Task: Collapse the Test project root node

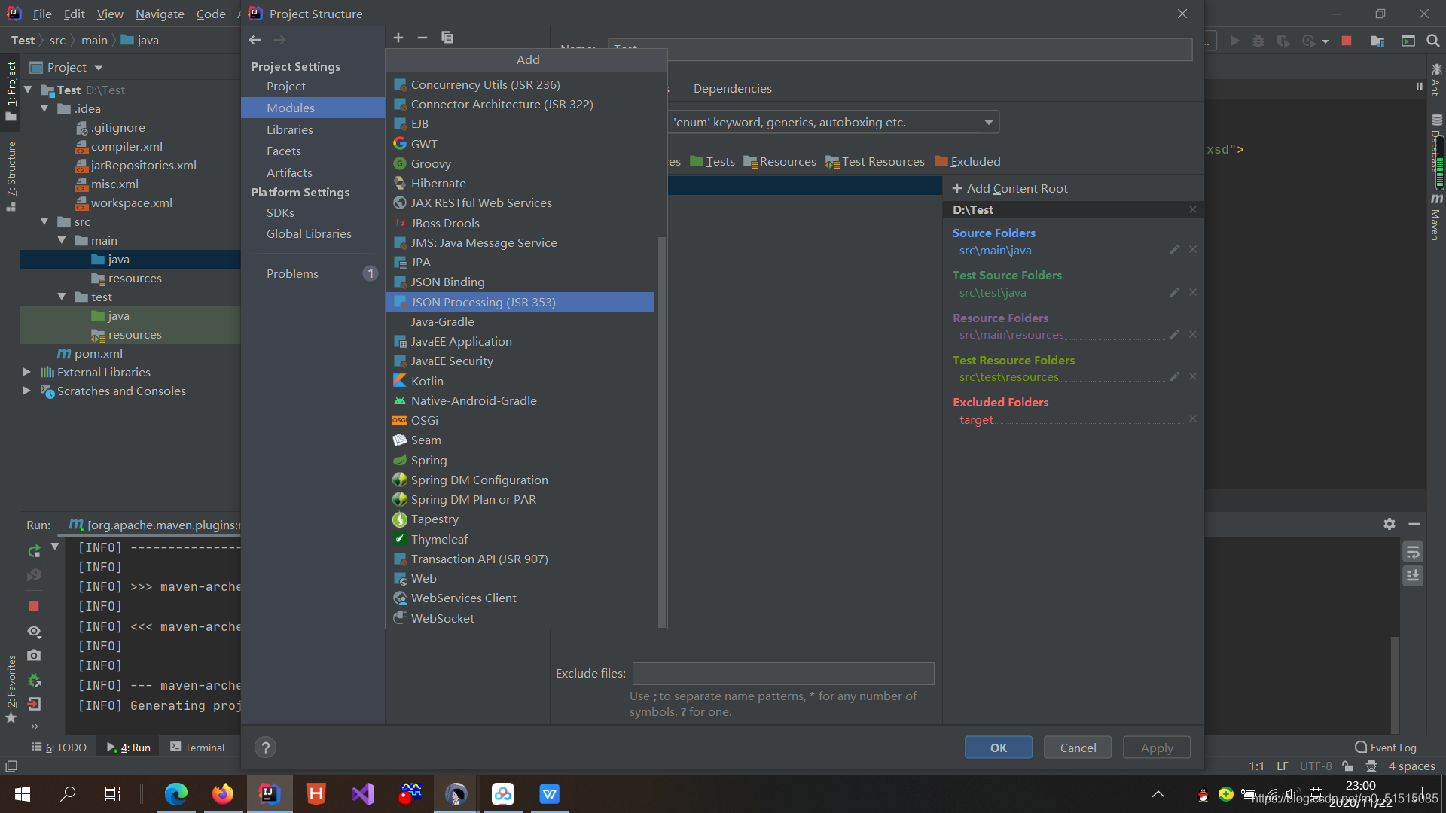Action: [x=28, y=90]
